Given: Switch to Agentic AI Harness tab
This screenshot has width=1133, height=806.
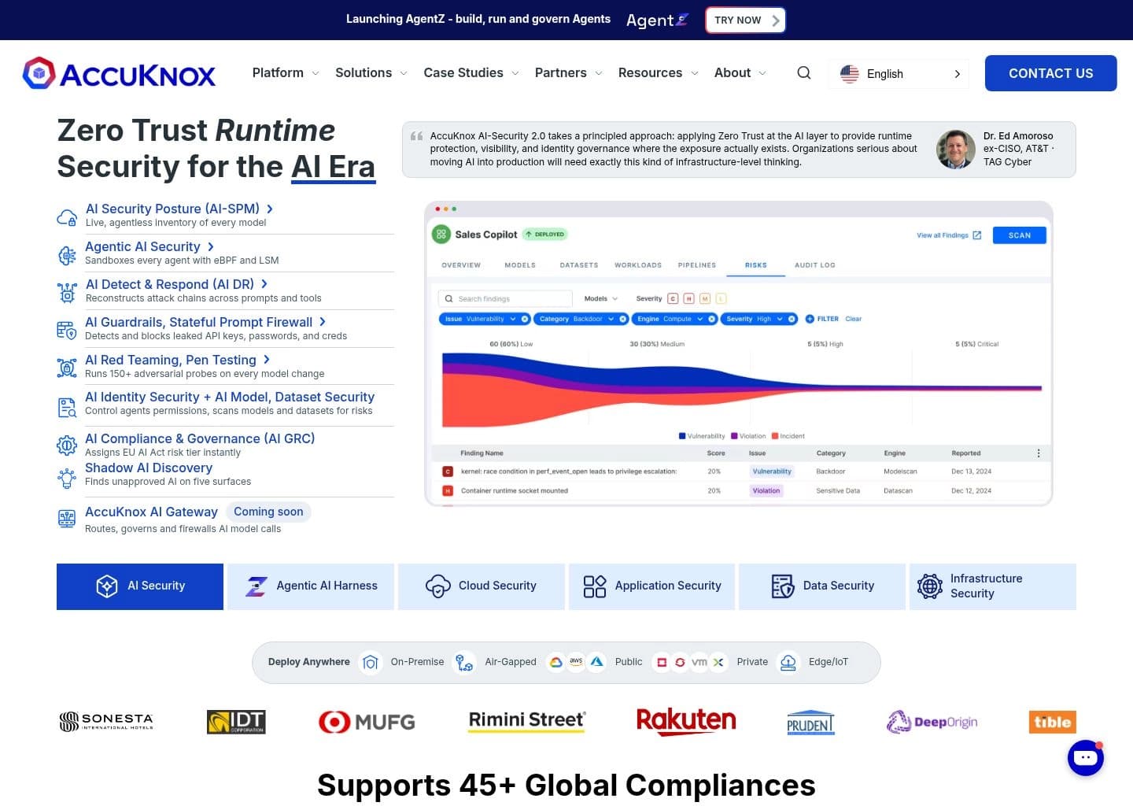Looking at the screenshot, I should coord(311,586).
